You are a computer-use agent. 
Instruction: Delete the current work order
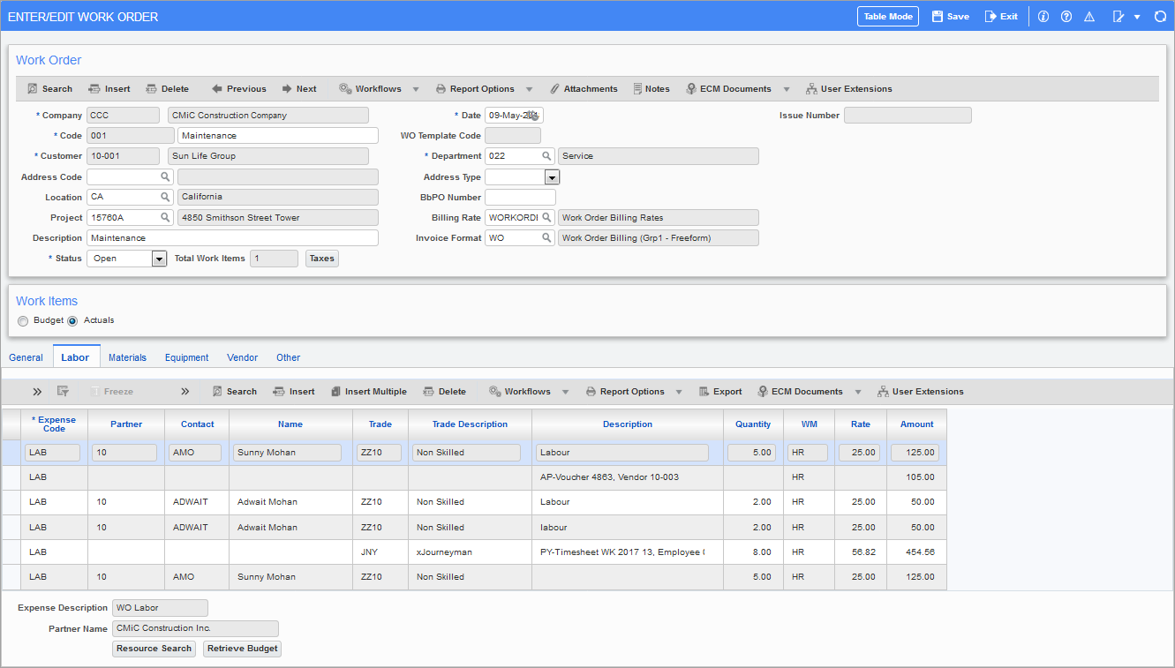point(168,88)
